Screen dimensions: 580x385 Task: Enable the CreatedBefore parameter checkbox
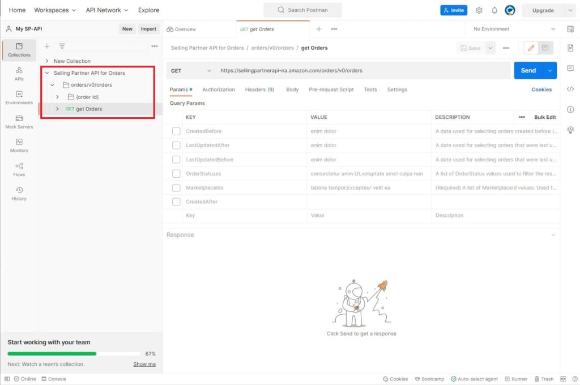[x=176, y=131]
